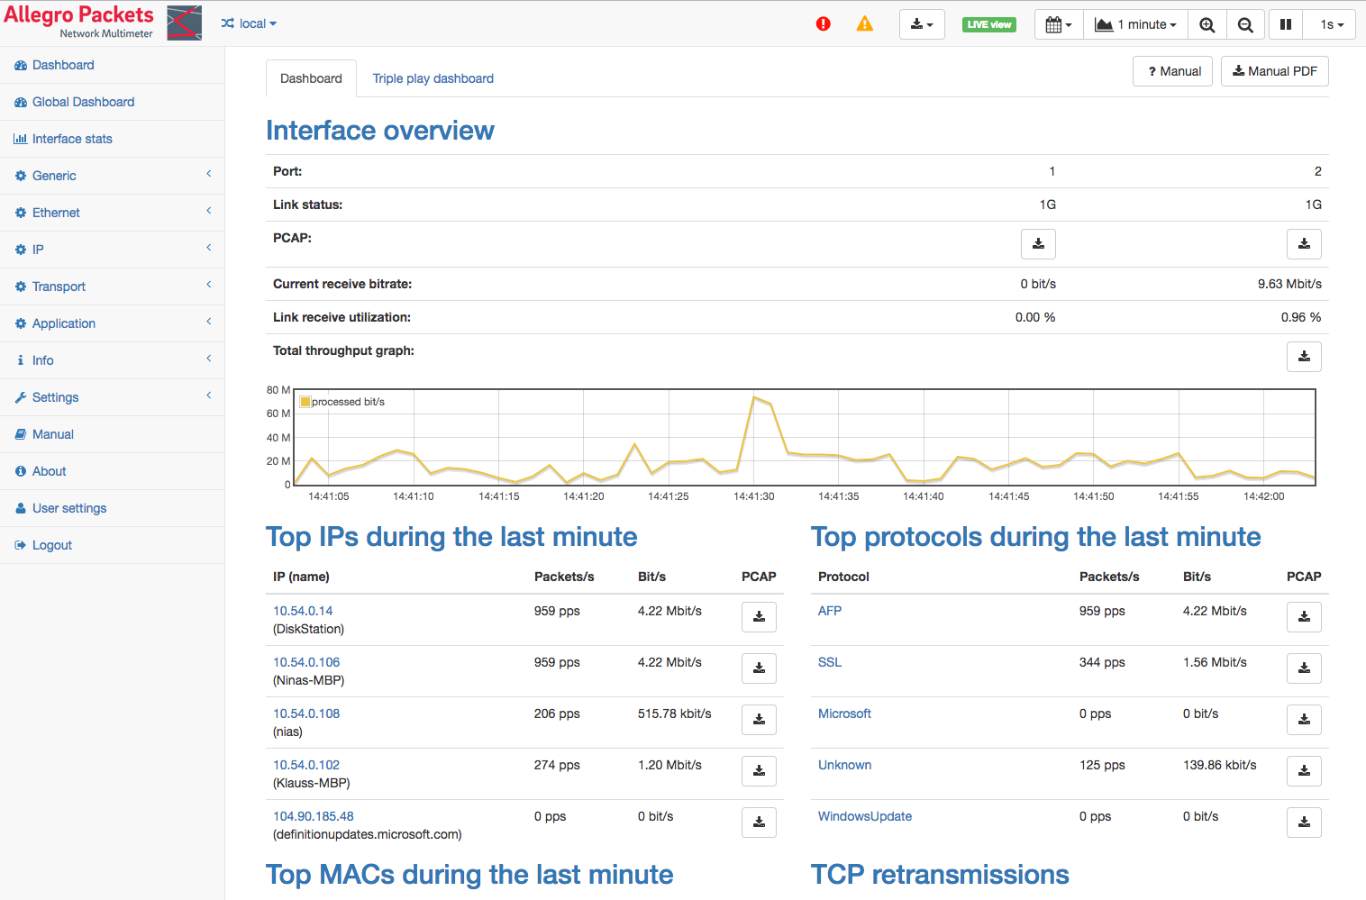Open Interface stats in the sidebar
This screenshot has height=900, width=1366.
pos(72,139)
